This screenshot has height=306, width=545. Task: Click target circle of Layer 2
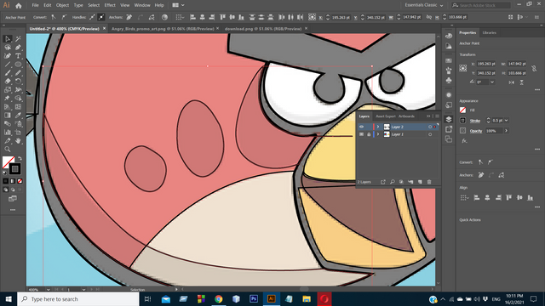(x=430, y=127)
